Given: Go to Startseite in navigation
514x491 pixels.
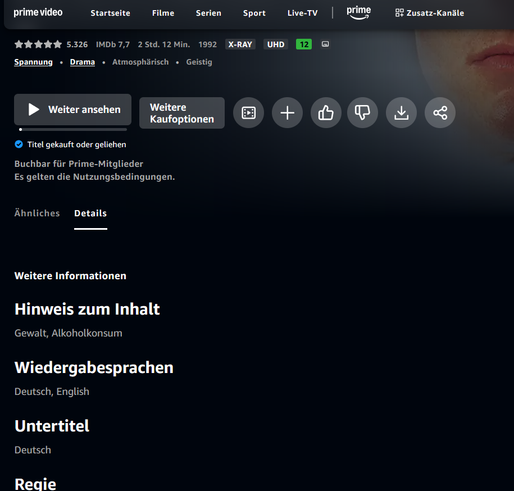Looking at the screenshot, I should pos(110,13).
